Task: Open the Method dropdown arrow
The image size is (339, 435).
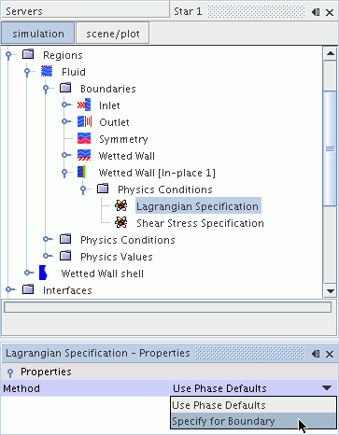Action: click(x=327, y=388)
